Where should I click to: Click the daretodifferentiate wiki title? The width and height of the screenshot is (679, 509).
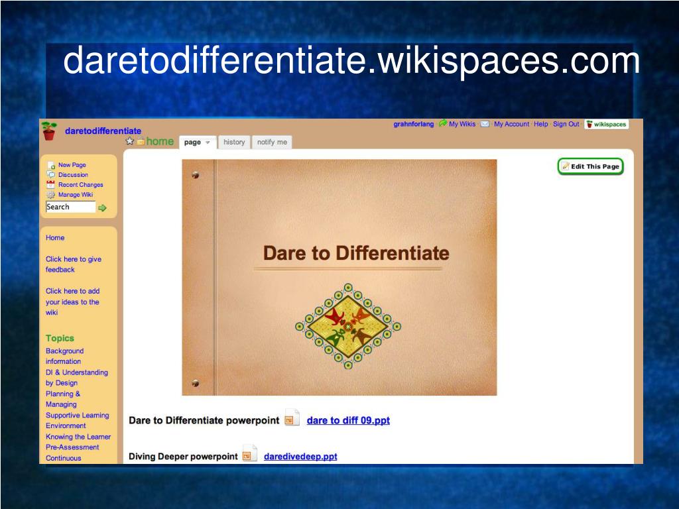(x=103, y=131)
